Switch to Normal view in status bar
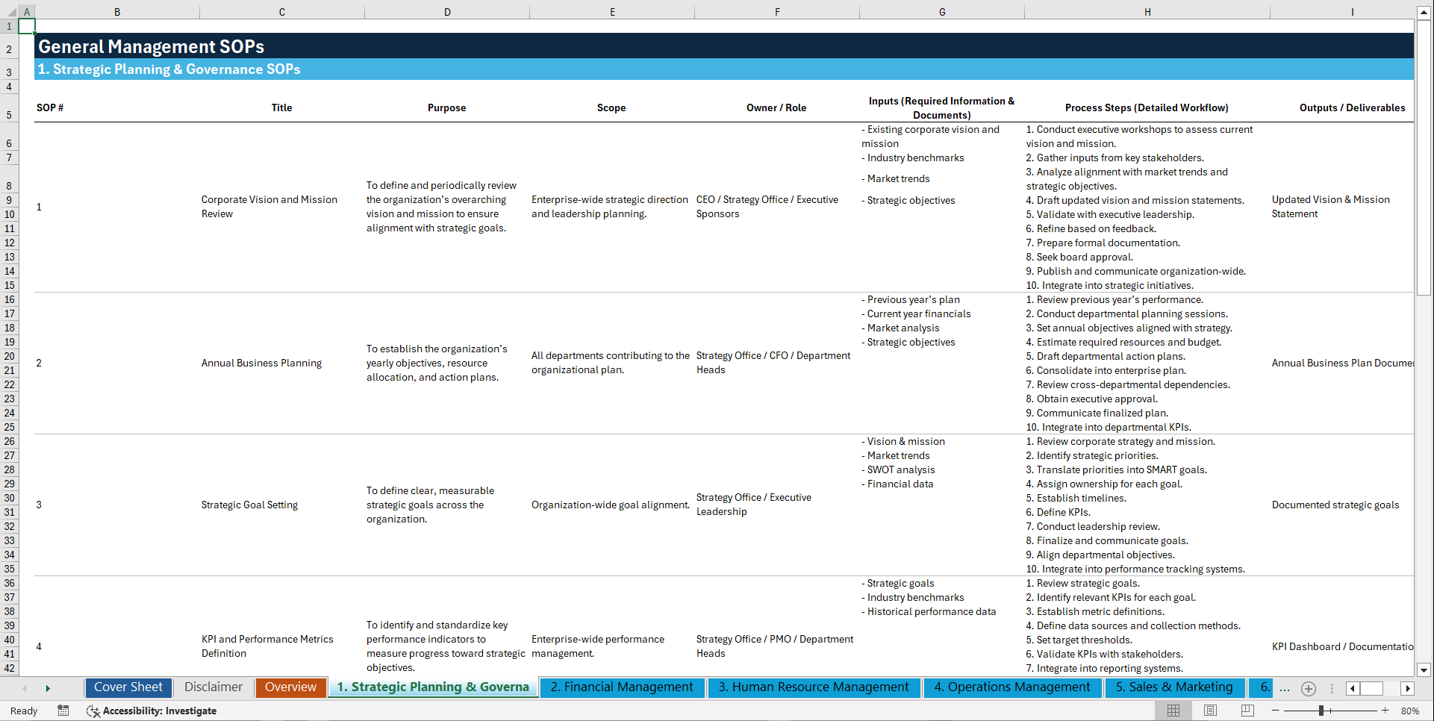The width and height of the screenshot is (1434, 721). coord(1173,710)
